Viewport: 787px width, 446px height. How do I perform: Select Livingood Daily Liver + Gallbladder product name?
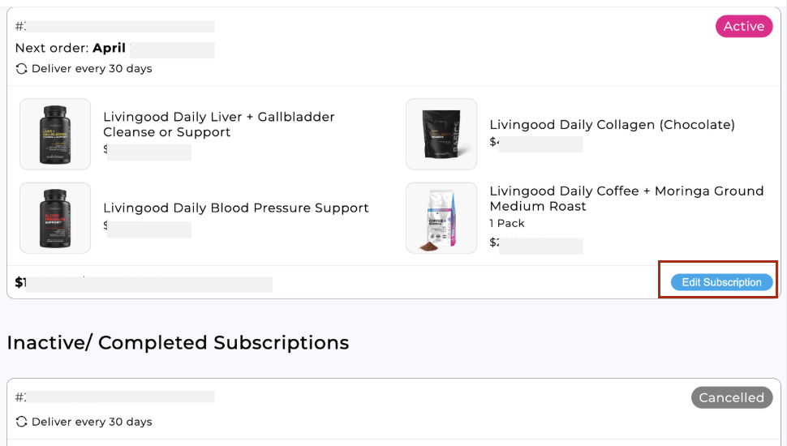(x=219, y=124)
